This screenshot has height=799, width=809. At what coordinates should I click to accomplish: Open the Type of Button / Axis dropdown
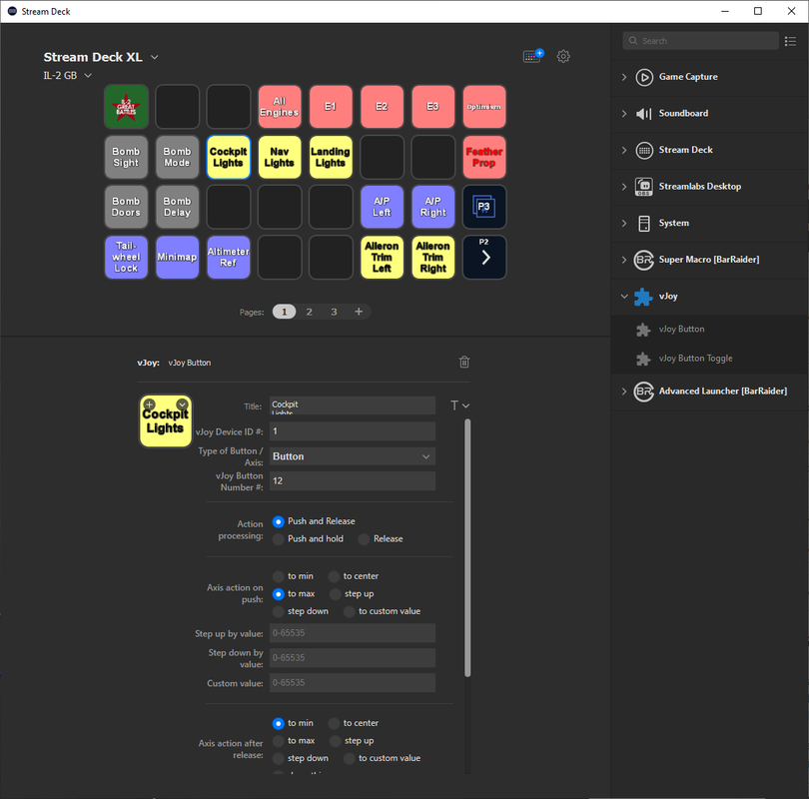[353, 456]
